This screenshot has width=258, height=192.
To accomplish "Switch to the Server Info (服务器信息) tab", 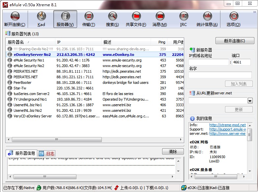I will click(x=21, y=153).
